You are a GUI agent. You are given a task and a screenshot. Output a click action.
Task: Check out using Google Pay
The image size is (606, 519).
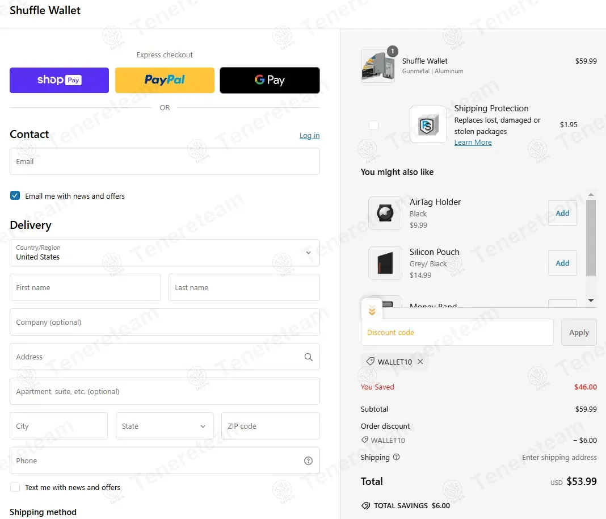point(270,80)
